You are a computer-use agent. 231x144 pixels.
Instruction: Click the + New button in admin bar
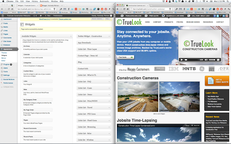(x=48, y=15)
